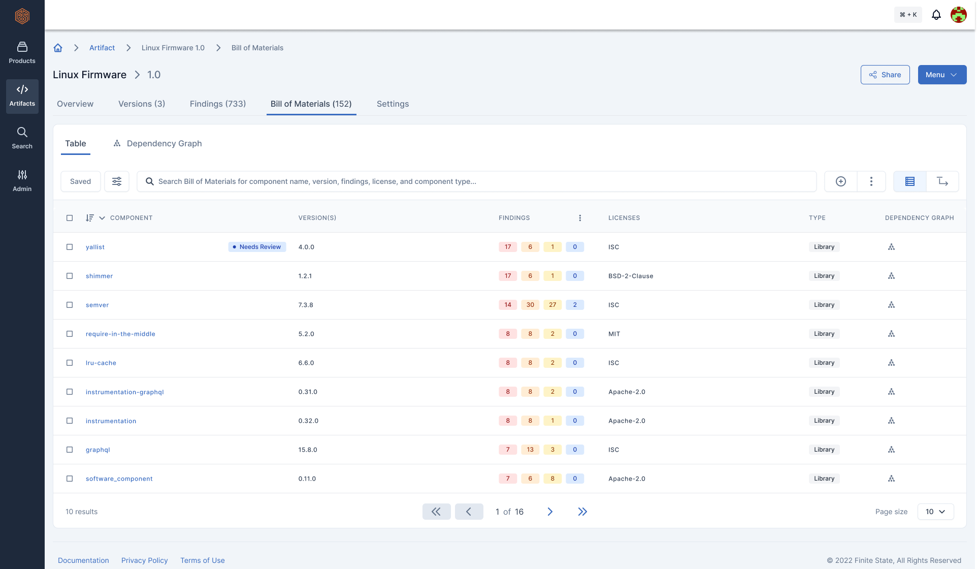Expand the sort chevron next to Component
This screenshot has height=569, width=977.
pyautogui.click(x=102, y=218)
